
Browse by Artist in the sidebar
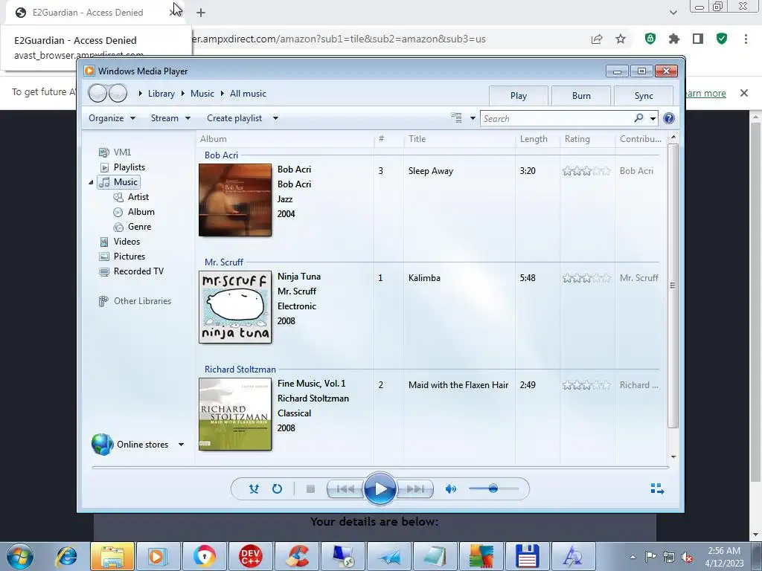pos(131,196)
